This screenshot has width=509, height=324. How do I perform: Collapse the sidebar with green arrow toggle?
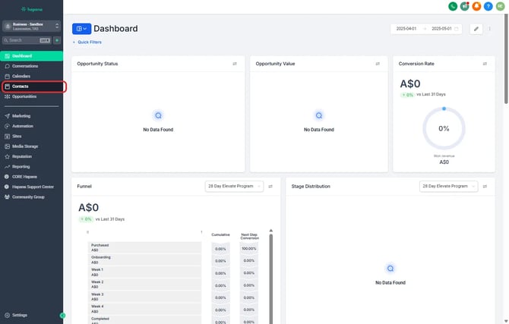[62, 315]
